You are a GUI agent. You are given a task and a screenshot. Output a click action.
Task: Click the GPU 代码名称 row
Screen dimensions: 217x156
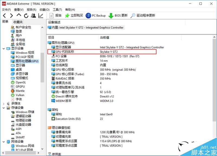(102, 52)
